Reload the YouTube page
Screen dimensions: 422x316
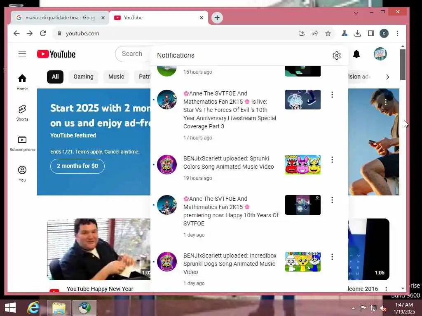click(43, 33)
